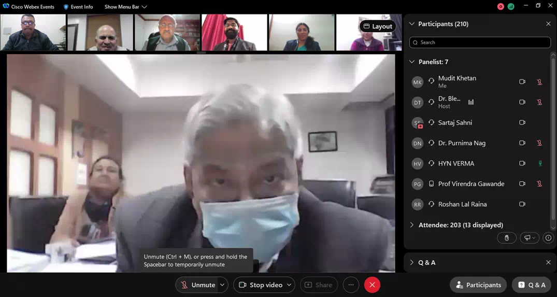Click the DN avatar for Dr. Purnima Nag
557x297 pixels.
(x=418, y=143)
